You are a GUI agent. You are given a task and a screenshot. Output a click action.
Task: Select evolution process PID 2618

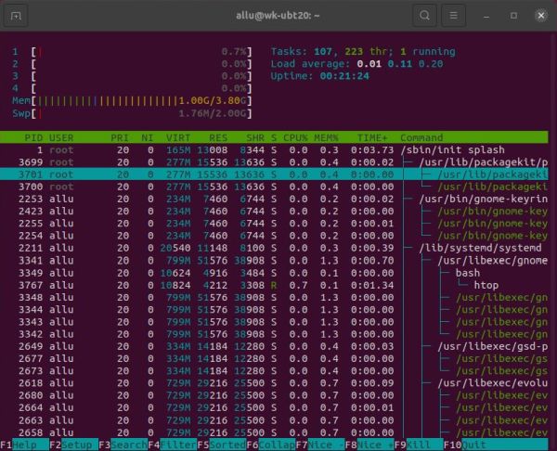[x=274, y=383]
